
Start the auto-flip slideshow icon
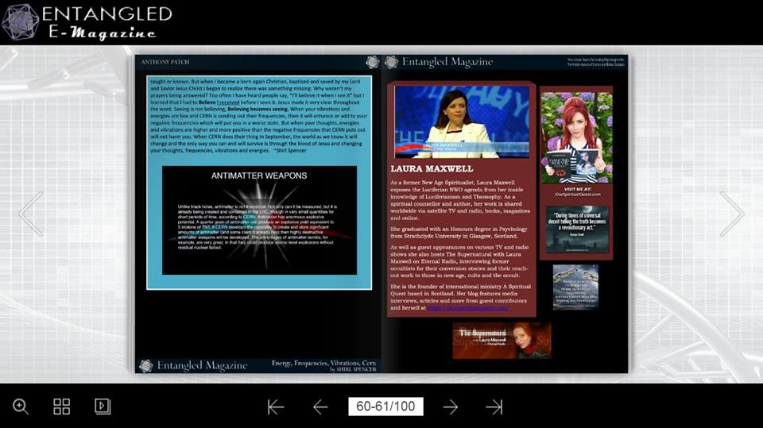(103, 407)
